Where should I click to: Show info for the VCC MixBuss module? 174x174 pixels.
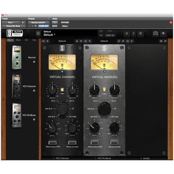[34, 120]
